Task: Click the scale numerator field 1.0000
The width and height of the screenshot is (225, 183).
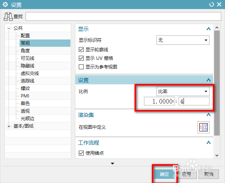Action: tap(159, 101)
